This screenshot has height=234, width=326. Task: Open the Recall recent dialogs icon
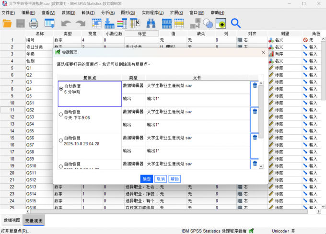click(x=49, y=23)
